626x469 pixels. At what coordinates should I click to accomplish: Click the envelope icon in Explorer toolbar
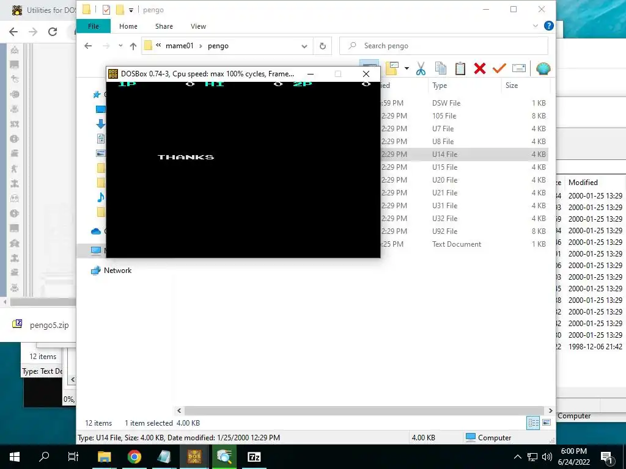click(x=518, y=68)
